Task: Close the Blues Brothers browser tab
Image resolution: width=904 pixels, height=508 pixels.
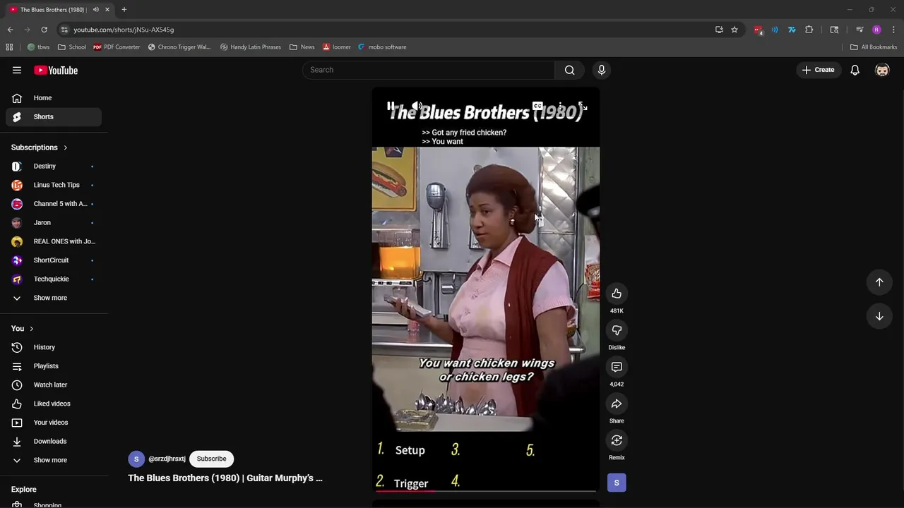Action: (107, 9)
